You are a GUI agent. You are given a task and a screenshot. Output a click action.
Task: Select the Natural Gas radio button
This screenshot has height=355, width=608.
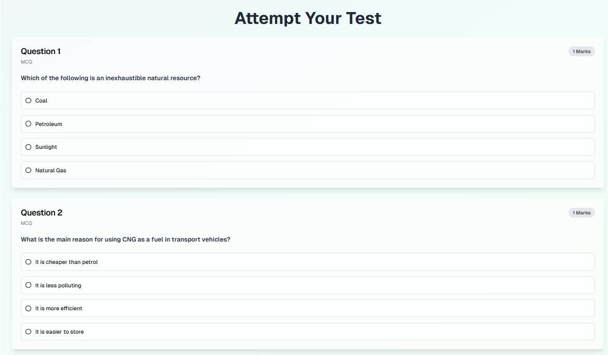[x=28, y=170]
